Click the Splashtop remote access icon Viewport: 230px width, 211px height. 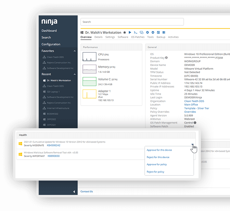(x=148, y=32)
